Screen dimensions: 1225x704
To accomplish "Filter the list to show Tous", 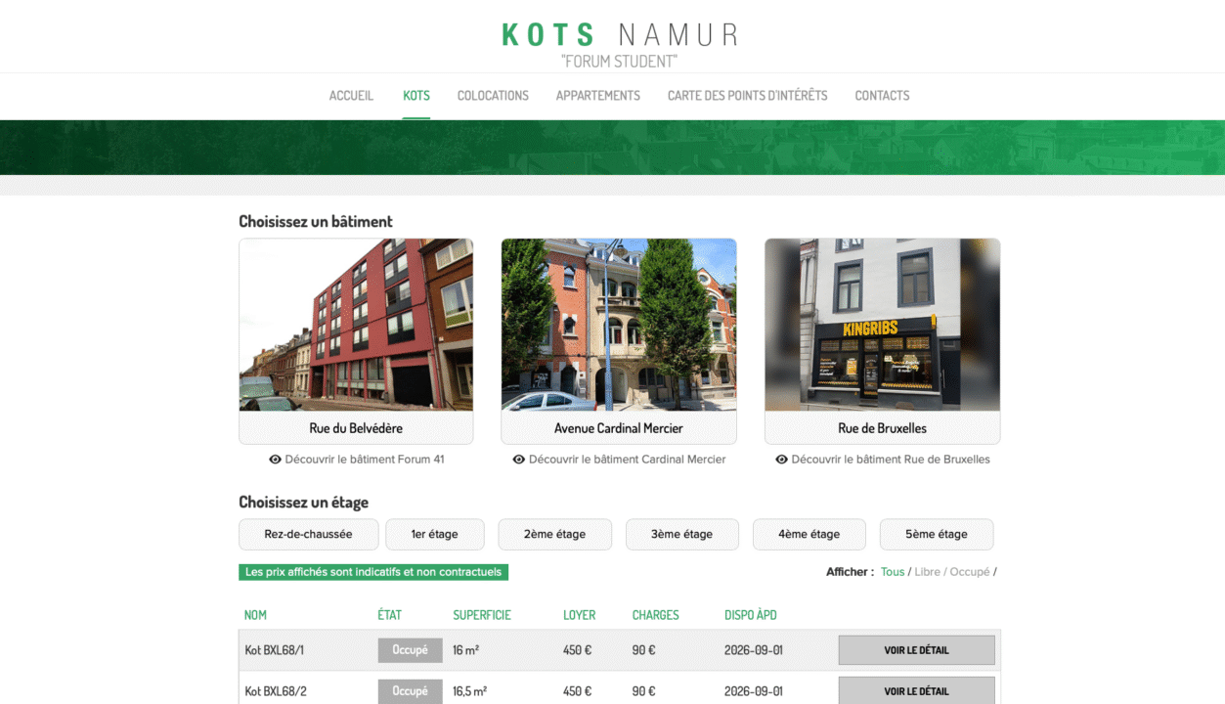I will [x=892, y=572].
